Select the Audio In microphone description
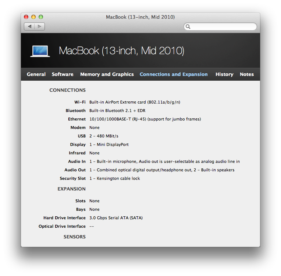 164,161
